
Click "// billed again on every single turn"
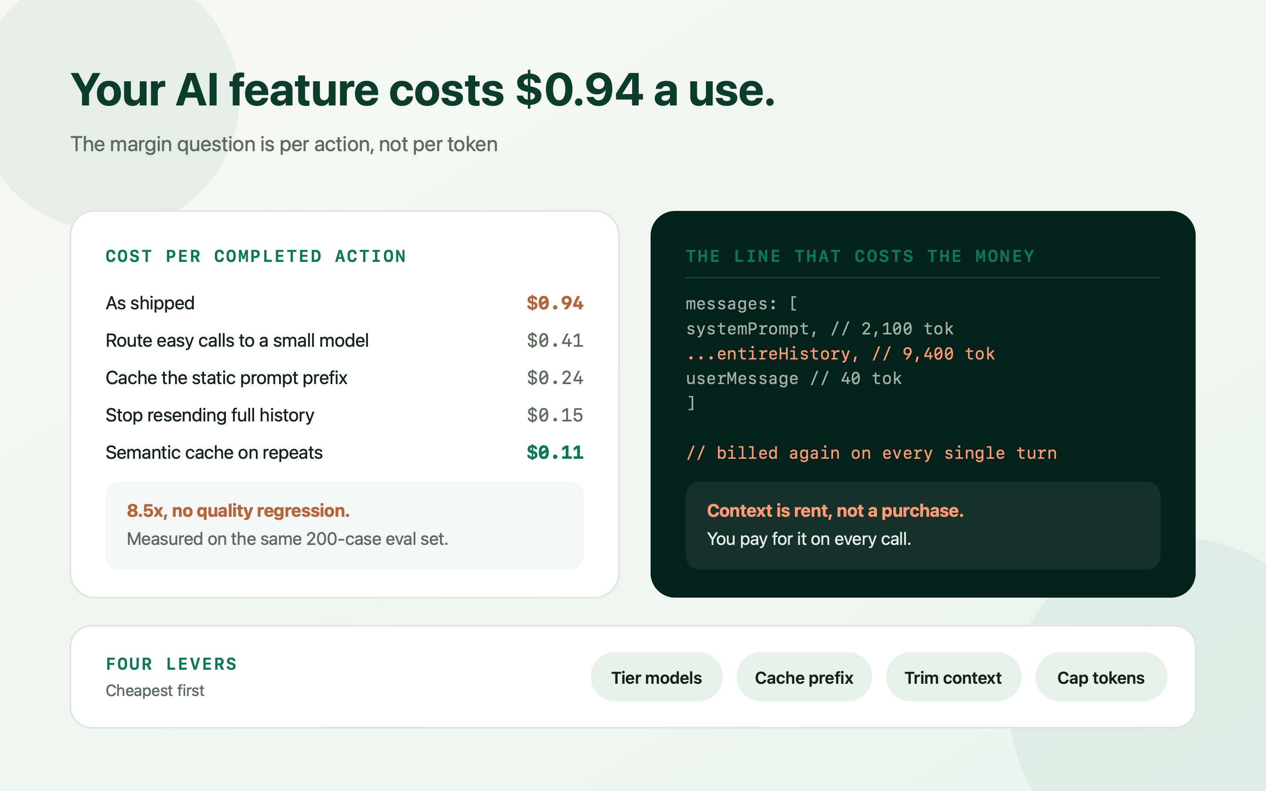(871, 453)
